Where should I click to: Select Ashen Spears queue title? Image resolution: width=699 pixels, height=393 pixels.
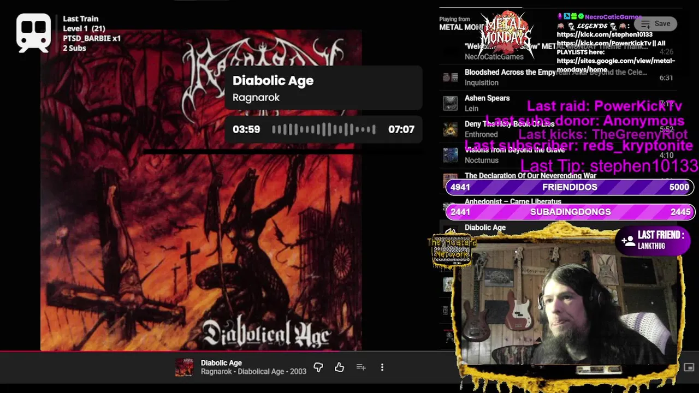[x=487, y=98]
